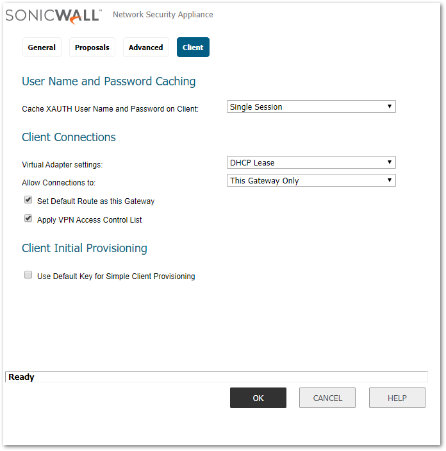Go to the Advanced tab
Screen dimensions: 446x451
point(145,47)
